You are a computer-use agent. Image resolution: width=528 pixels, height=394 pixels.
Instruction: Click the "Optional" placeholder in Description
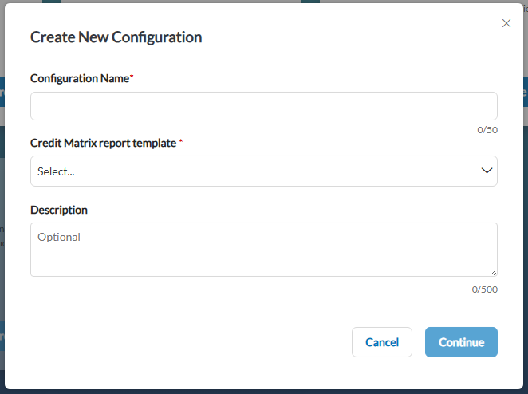[59, 237]
